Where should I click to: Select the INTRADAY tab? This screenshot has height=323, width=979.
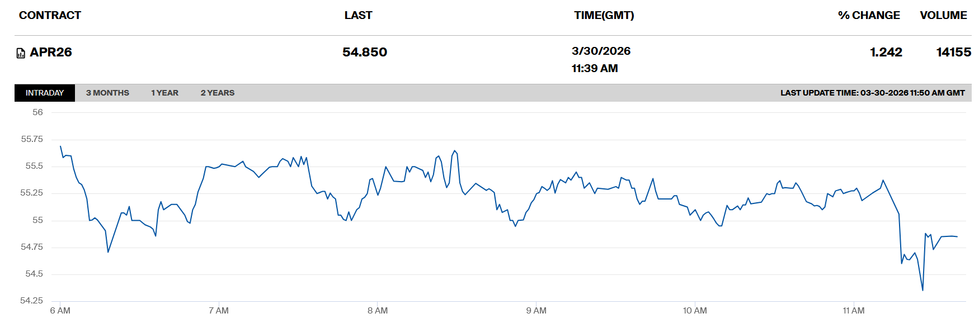(45, 93)
